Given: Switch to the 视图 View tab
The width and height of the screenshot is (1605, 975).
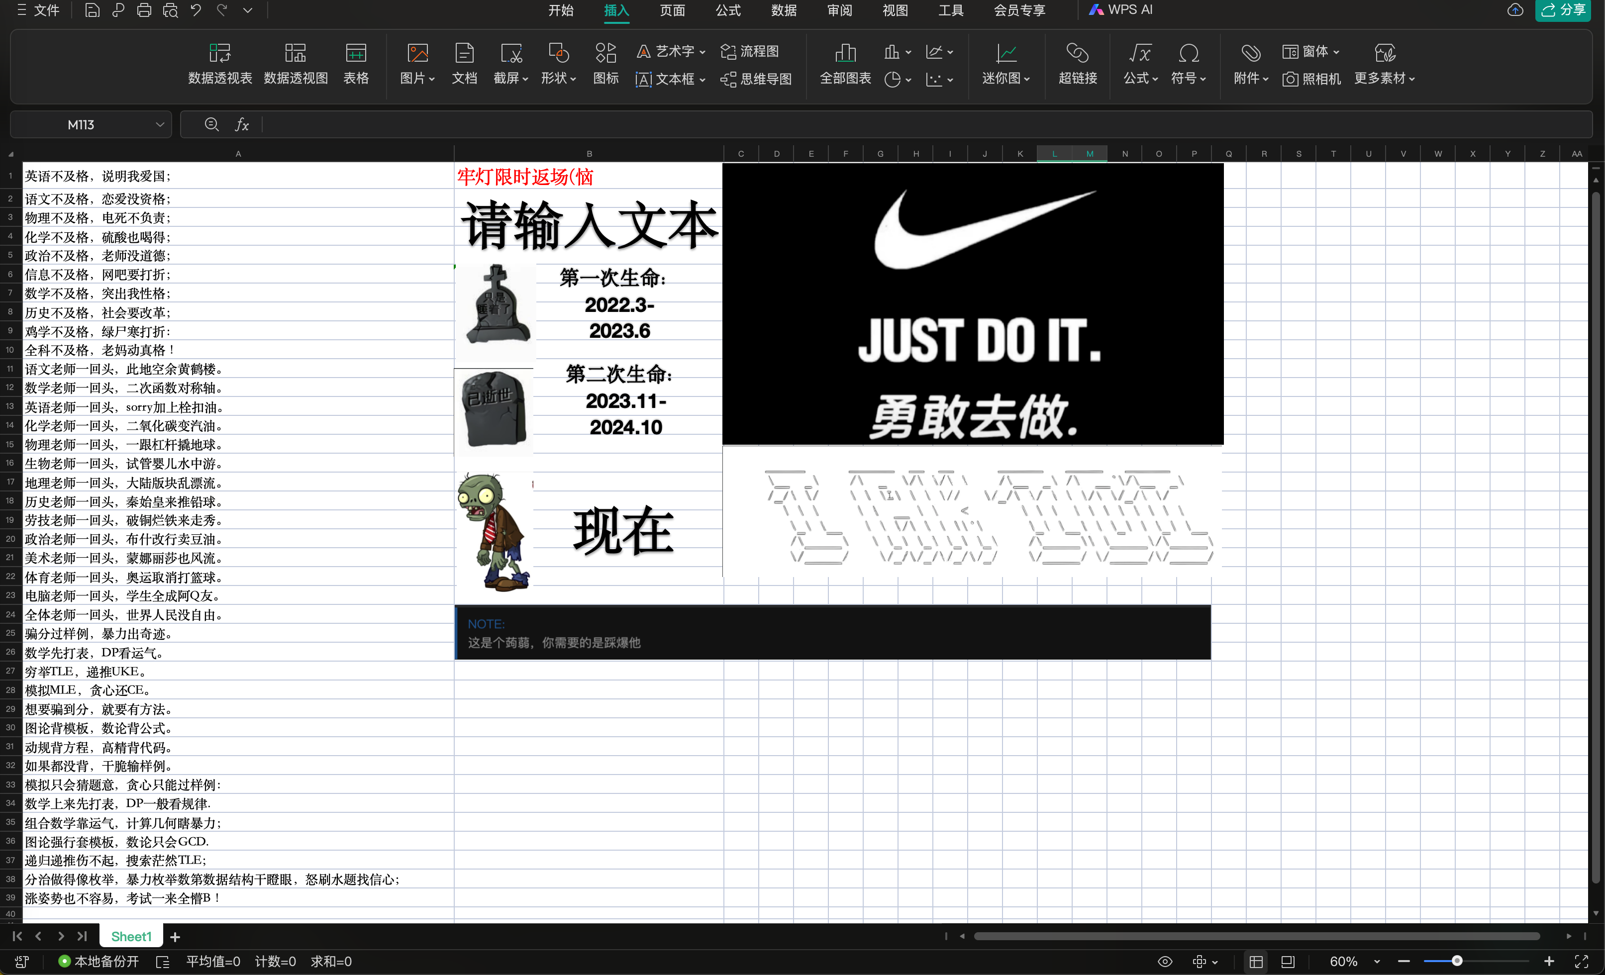Looking at the screenshot, I should coord(895,10).
